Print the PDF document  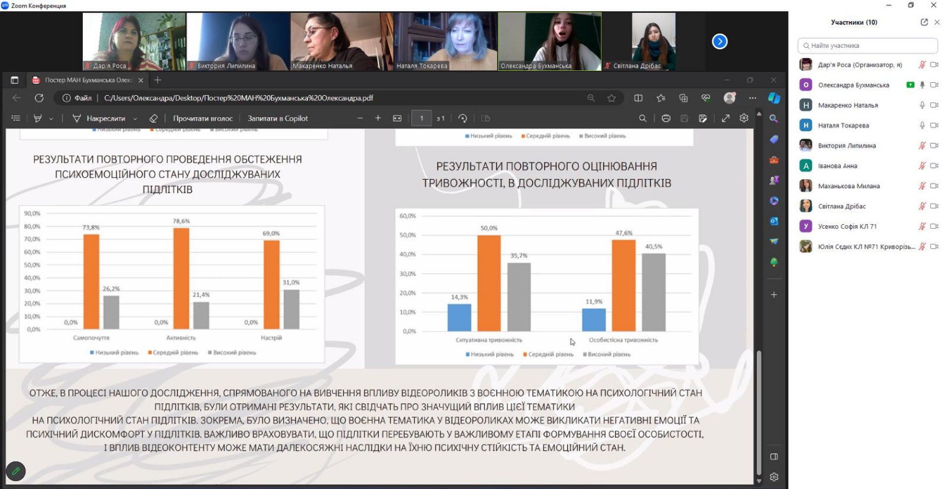click(666, 118)
